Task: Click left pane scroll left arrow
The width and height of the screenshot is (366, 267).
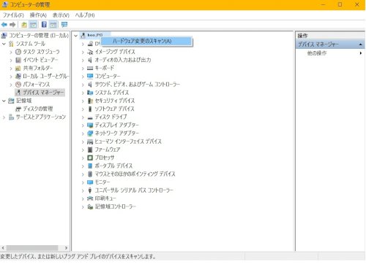Action: click(3, 248)
